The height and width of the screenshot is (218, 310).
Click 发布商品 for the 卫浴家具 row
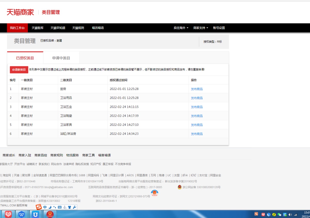197,125
